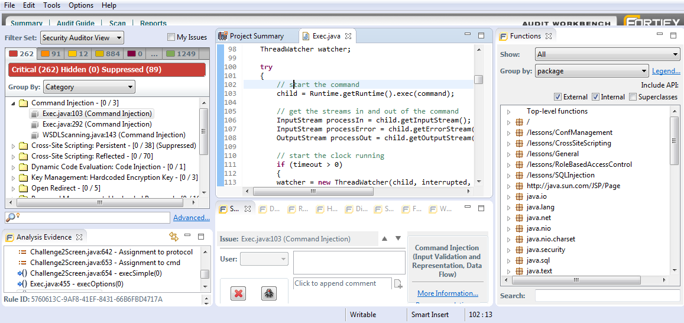Click the spider bug icon button
The width and height of the screenshot is (684, 323).
point(269,293)
